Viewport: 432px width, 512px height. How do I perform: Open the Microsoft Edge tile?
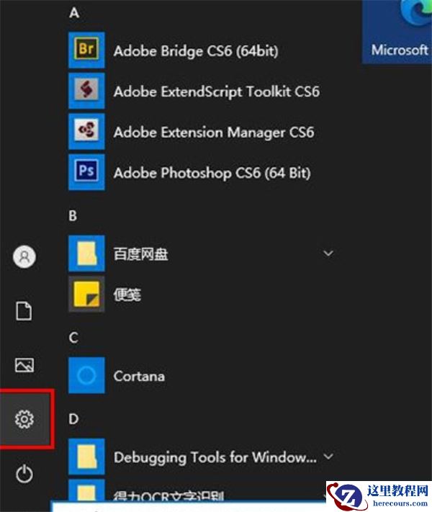click(x=397, y=32)
